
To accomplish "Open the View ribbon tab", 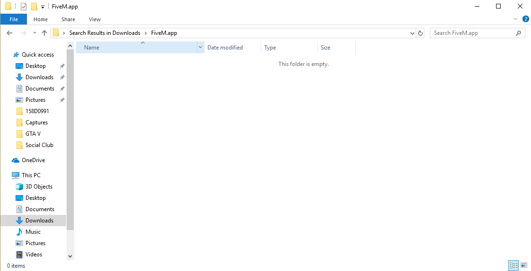I will [x=95, y=19].
